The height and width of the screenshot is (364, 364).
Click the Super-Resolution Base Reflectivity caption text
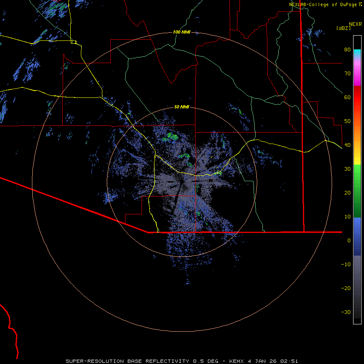[127, 361]
